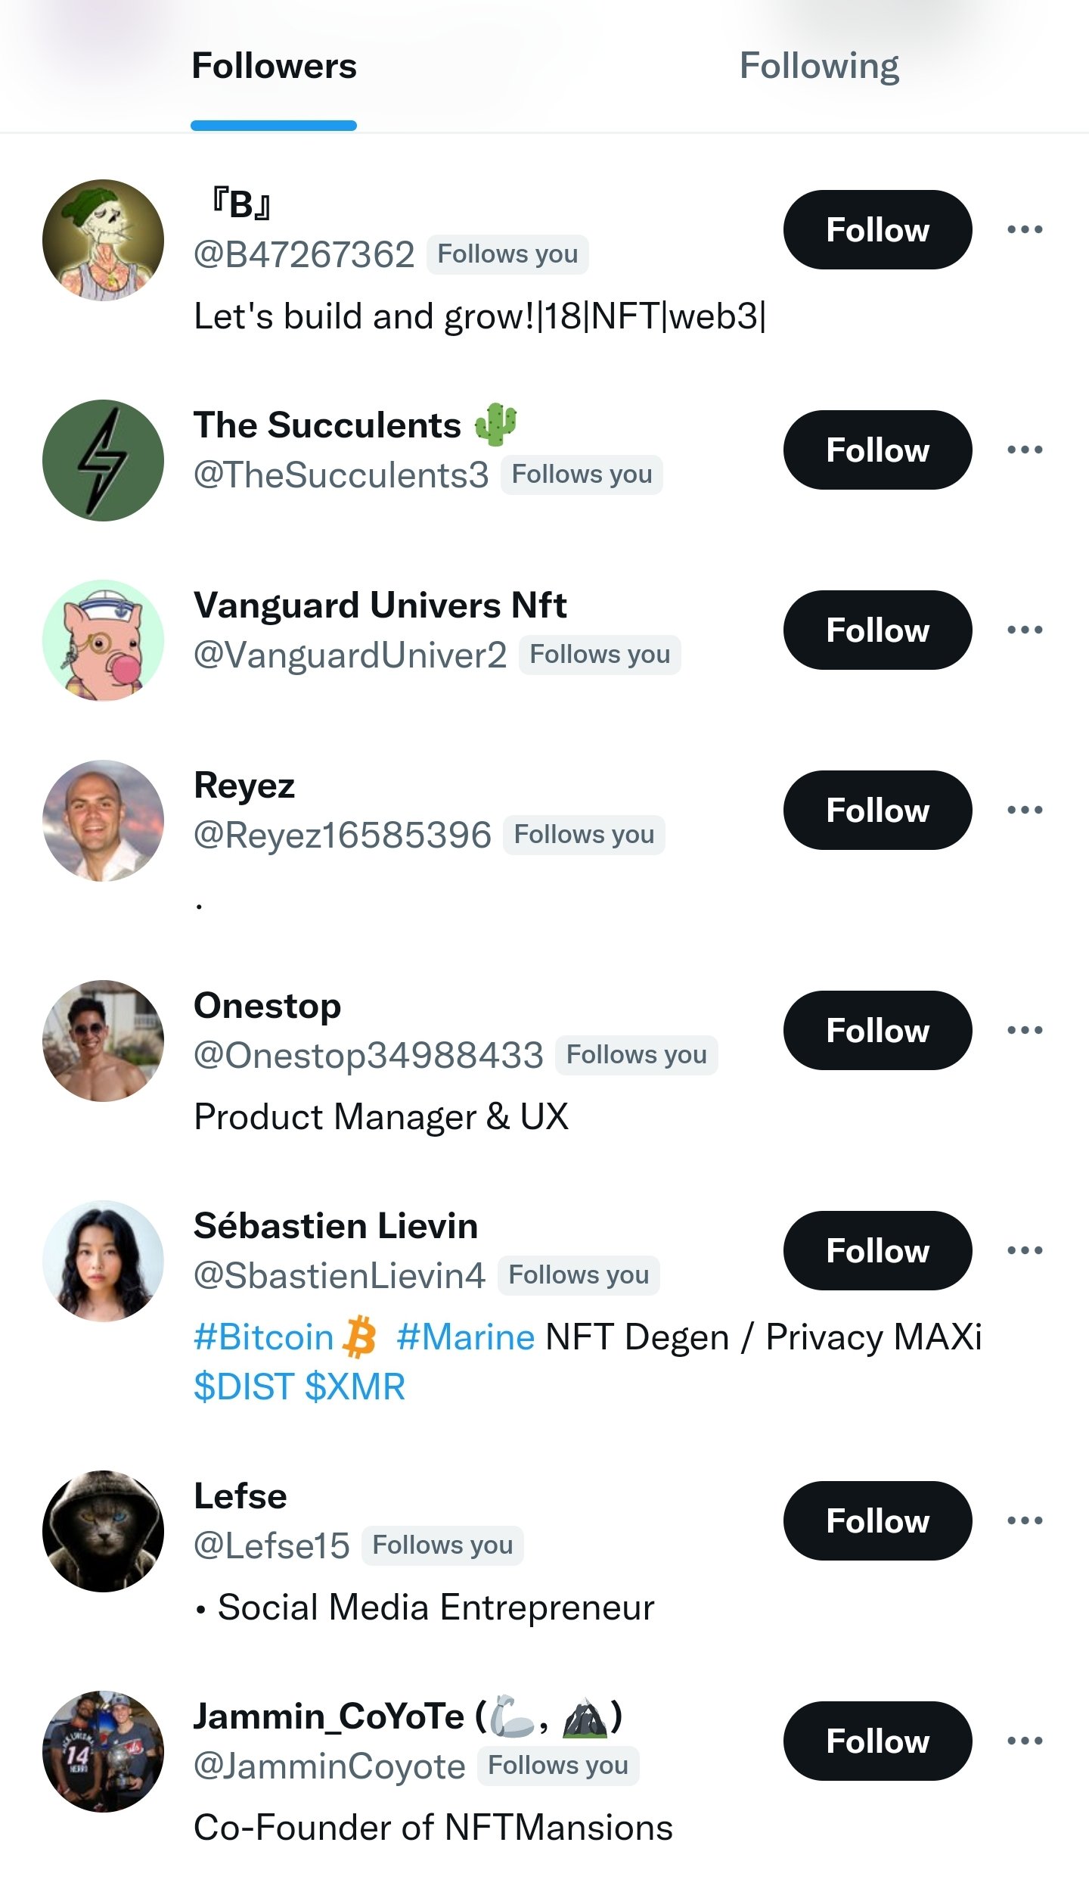Image resolution: width=1089 pixels, height=1889 pixels.
Task: Open the #Bitcoin hashtag link
Action: (x=264, y=1337)
